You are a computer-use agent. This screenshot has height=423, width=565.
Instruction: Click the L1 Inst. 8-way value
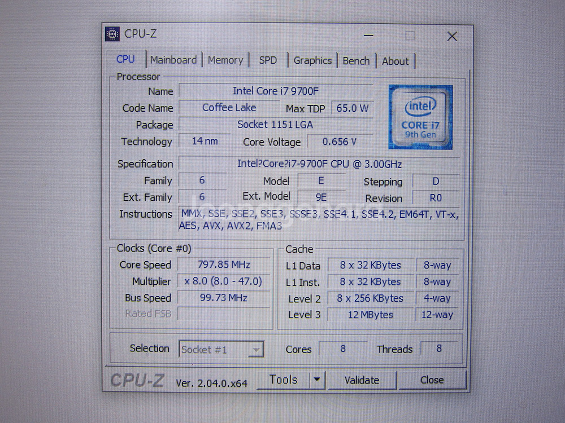coord(437,281)
